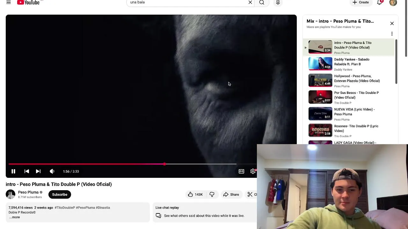Image resolution: width=408 pixels, height=229 pixels.
Task: Open Peso Pluma channel name link
Action: 28,192
